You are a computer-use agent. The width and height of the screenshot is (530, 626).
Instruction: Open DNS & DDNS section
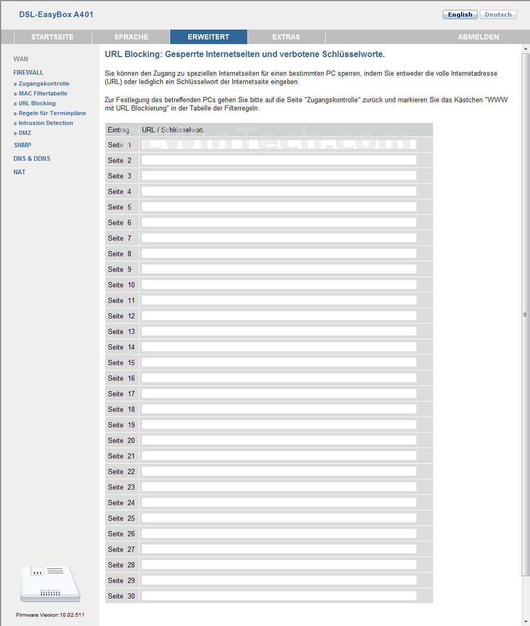[32, 159]
